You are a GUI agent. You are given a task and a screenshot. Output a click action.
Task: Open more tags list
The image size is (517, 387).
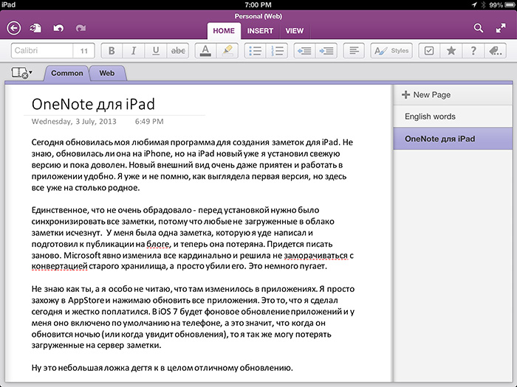496,51
